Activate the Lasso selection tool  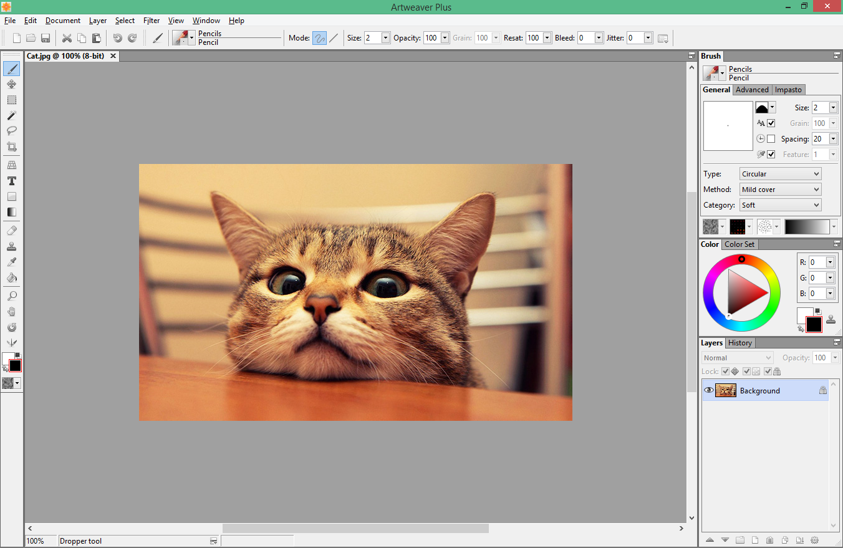[x=11, y=131]
